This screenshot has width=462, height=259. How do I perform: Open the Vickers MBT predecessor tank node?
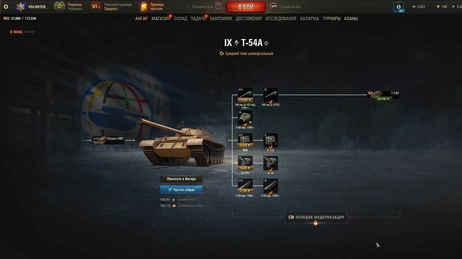[108, 140]
